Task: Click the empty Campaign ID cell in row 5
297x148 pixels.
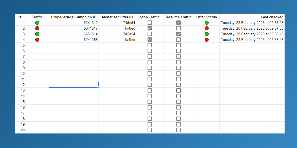Action: [74, 45]
